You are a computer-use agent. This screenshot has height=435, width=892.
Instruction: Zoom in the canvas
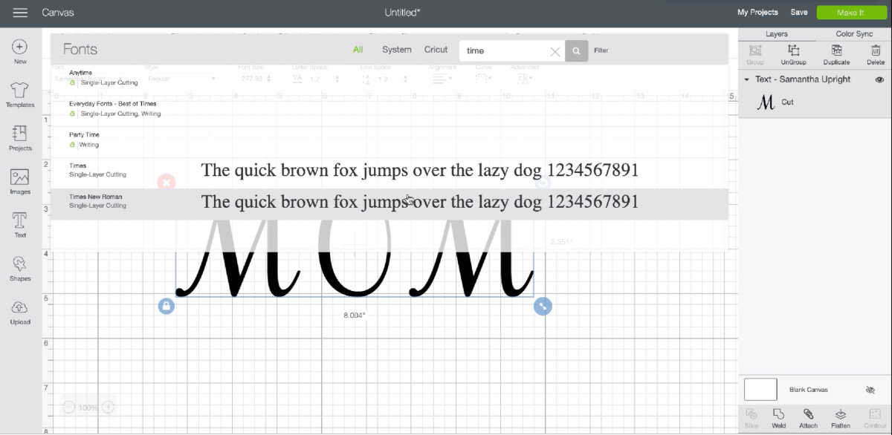point(108,408)
